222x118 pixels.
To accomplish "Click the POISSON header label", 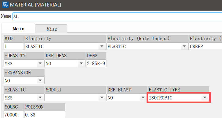I will point(34,107).
